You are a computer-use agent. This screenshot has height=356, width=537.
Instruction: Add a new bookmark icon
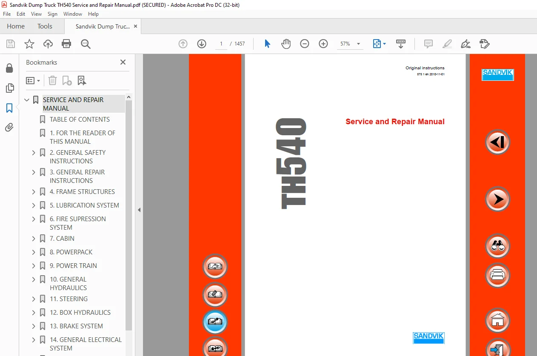67,80
